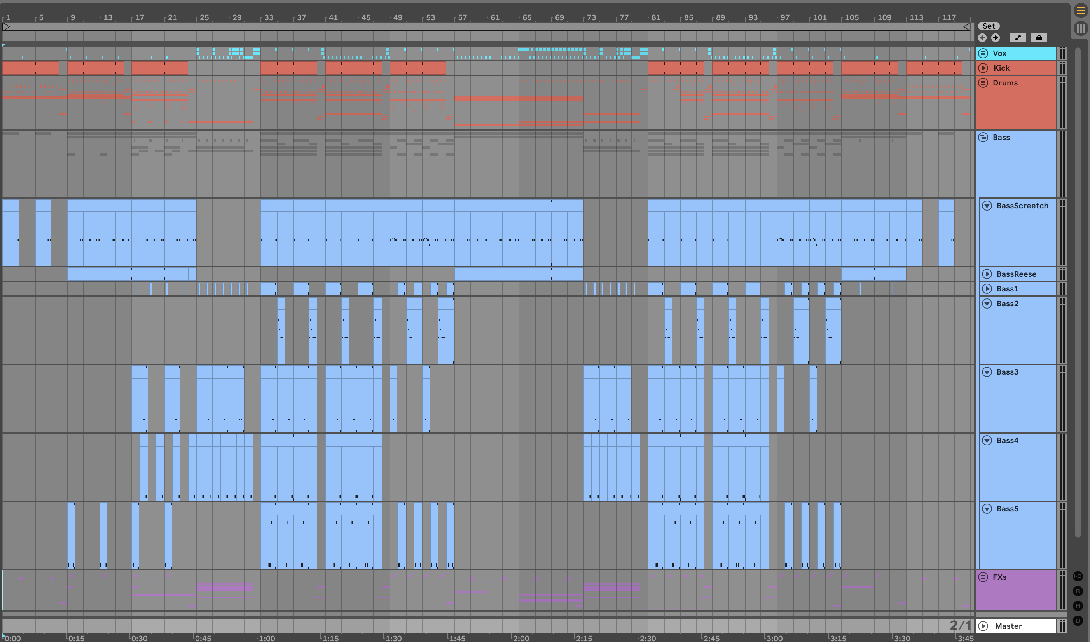Unfold the BassReese track
Screen dimensions: 1090x642
(987, 274)
